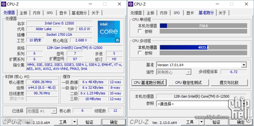
Task: Select 处理器 tab in left window
Action: (x=9, y=13)
